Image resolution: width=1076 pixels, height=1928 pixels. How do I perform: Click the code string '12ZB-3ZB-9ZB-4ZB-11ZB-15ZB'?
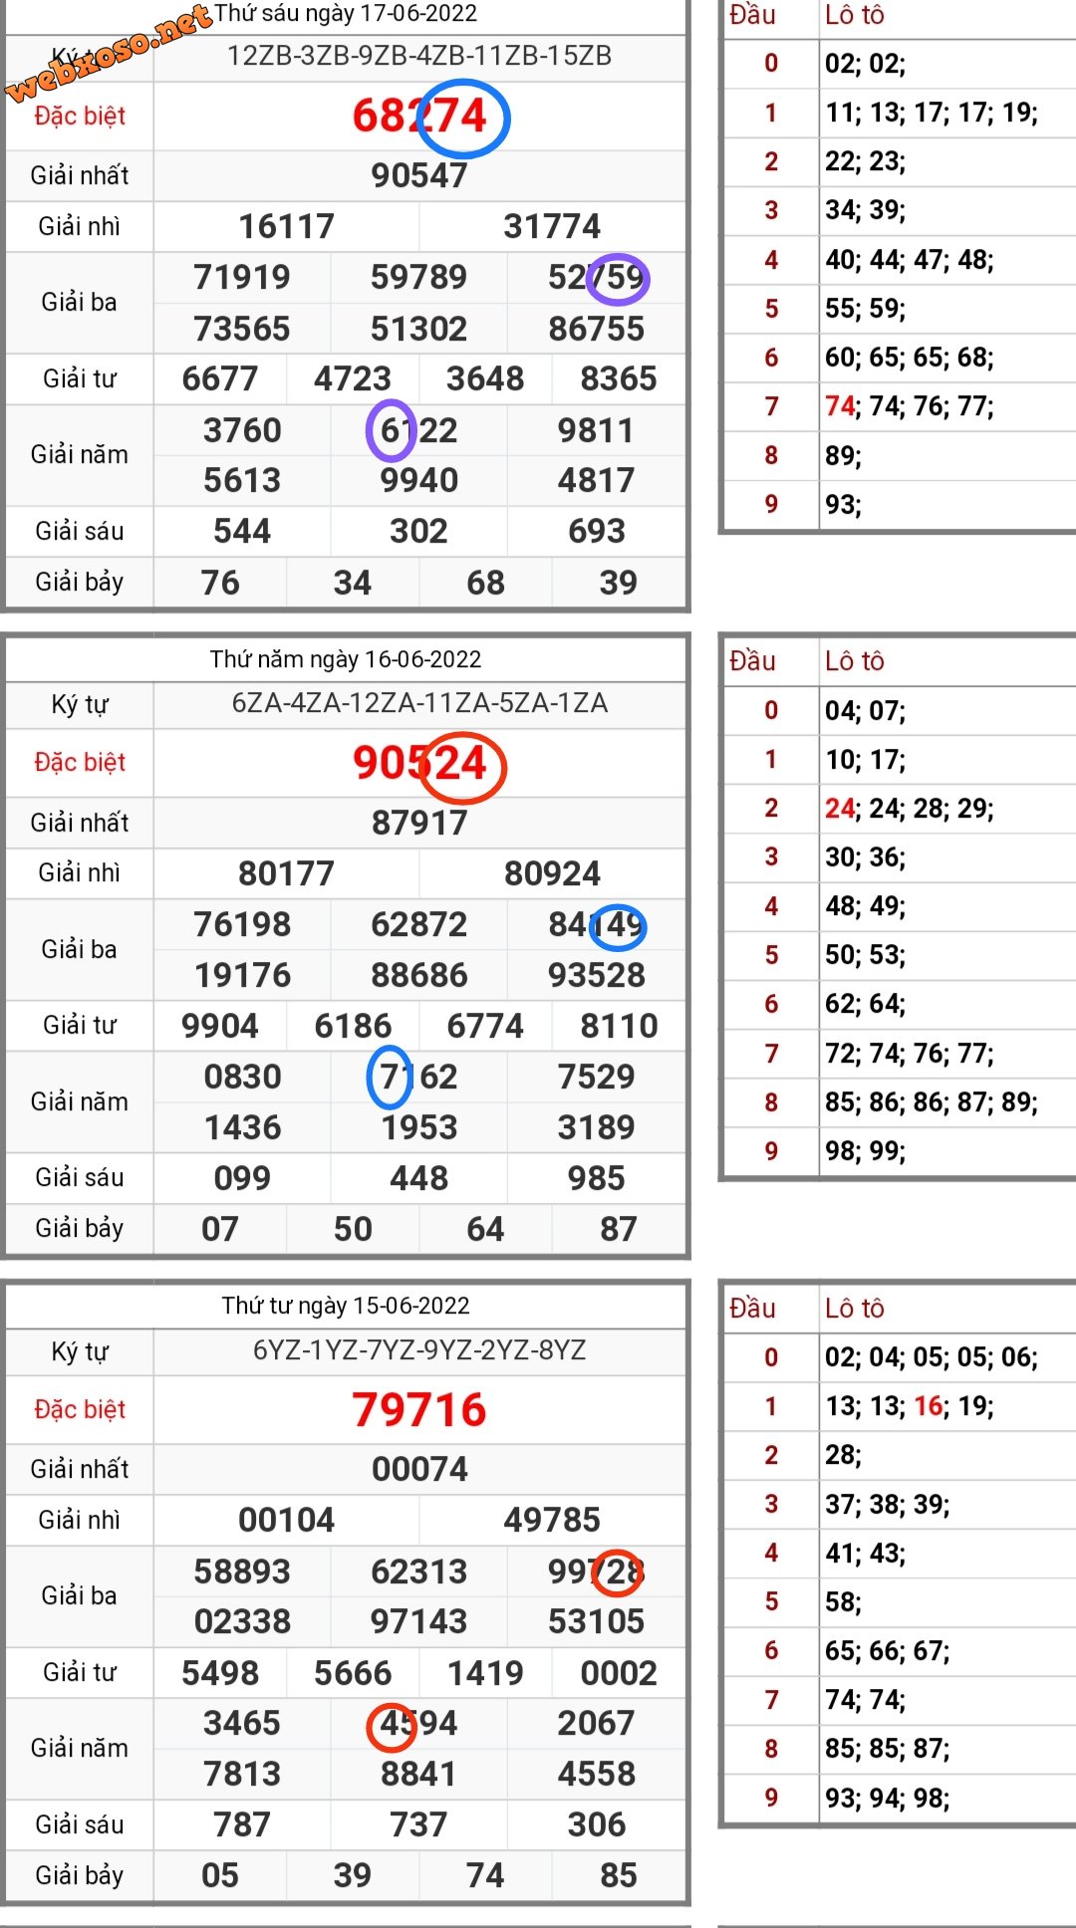[x=419, y=56]
